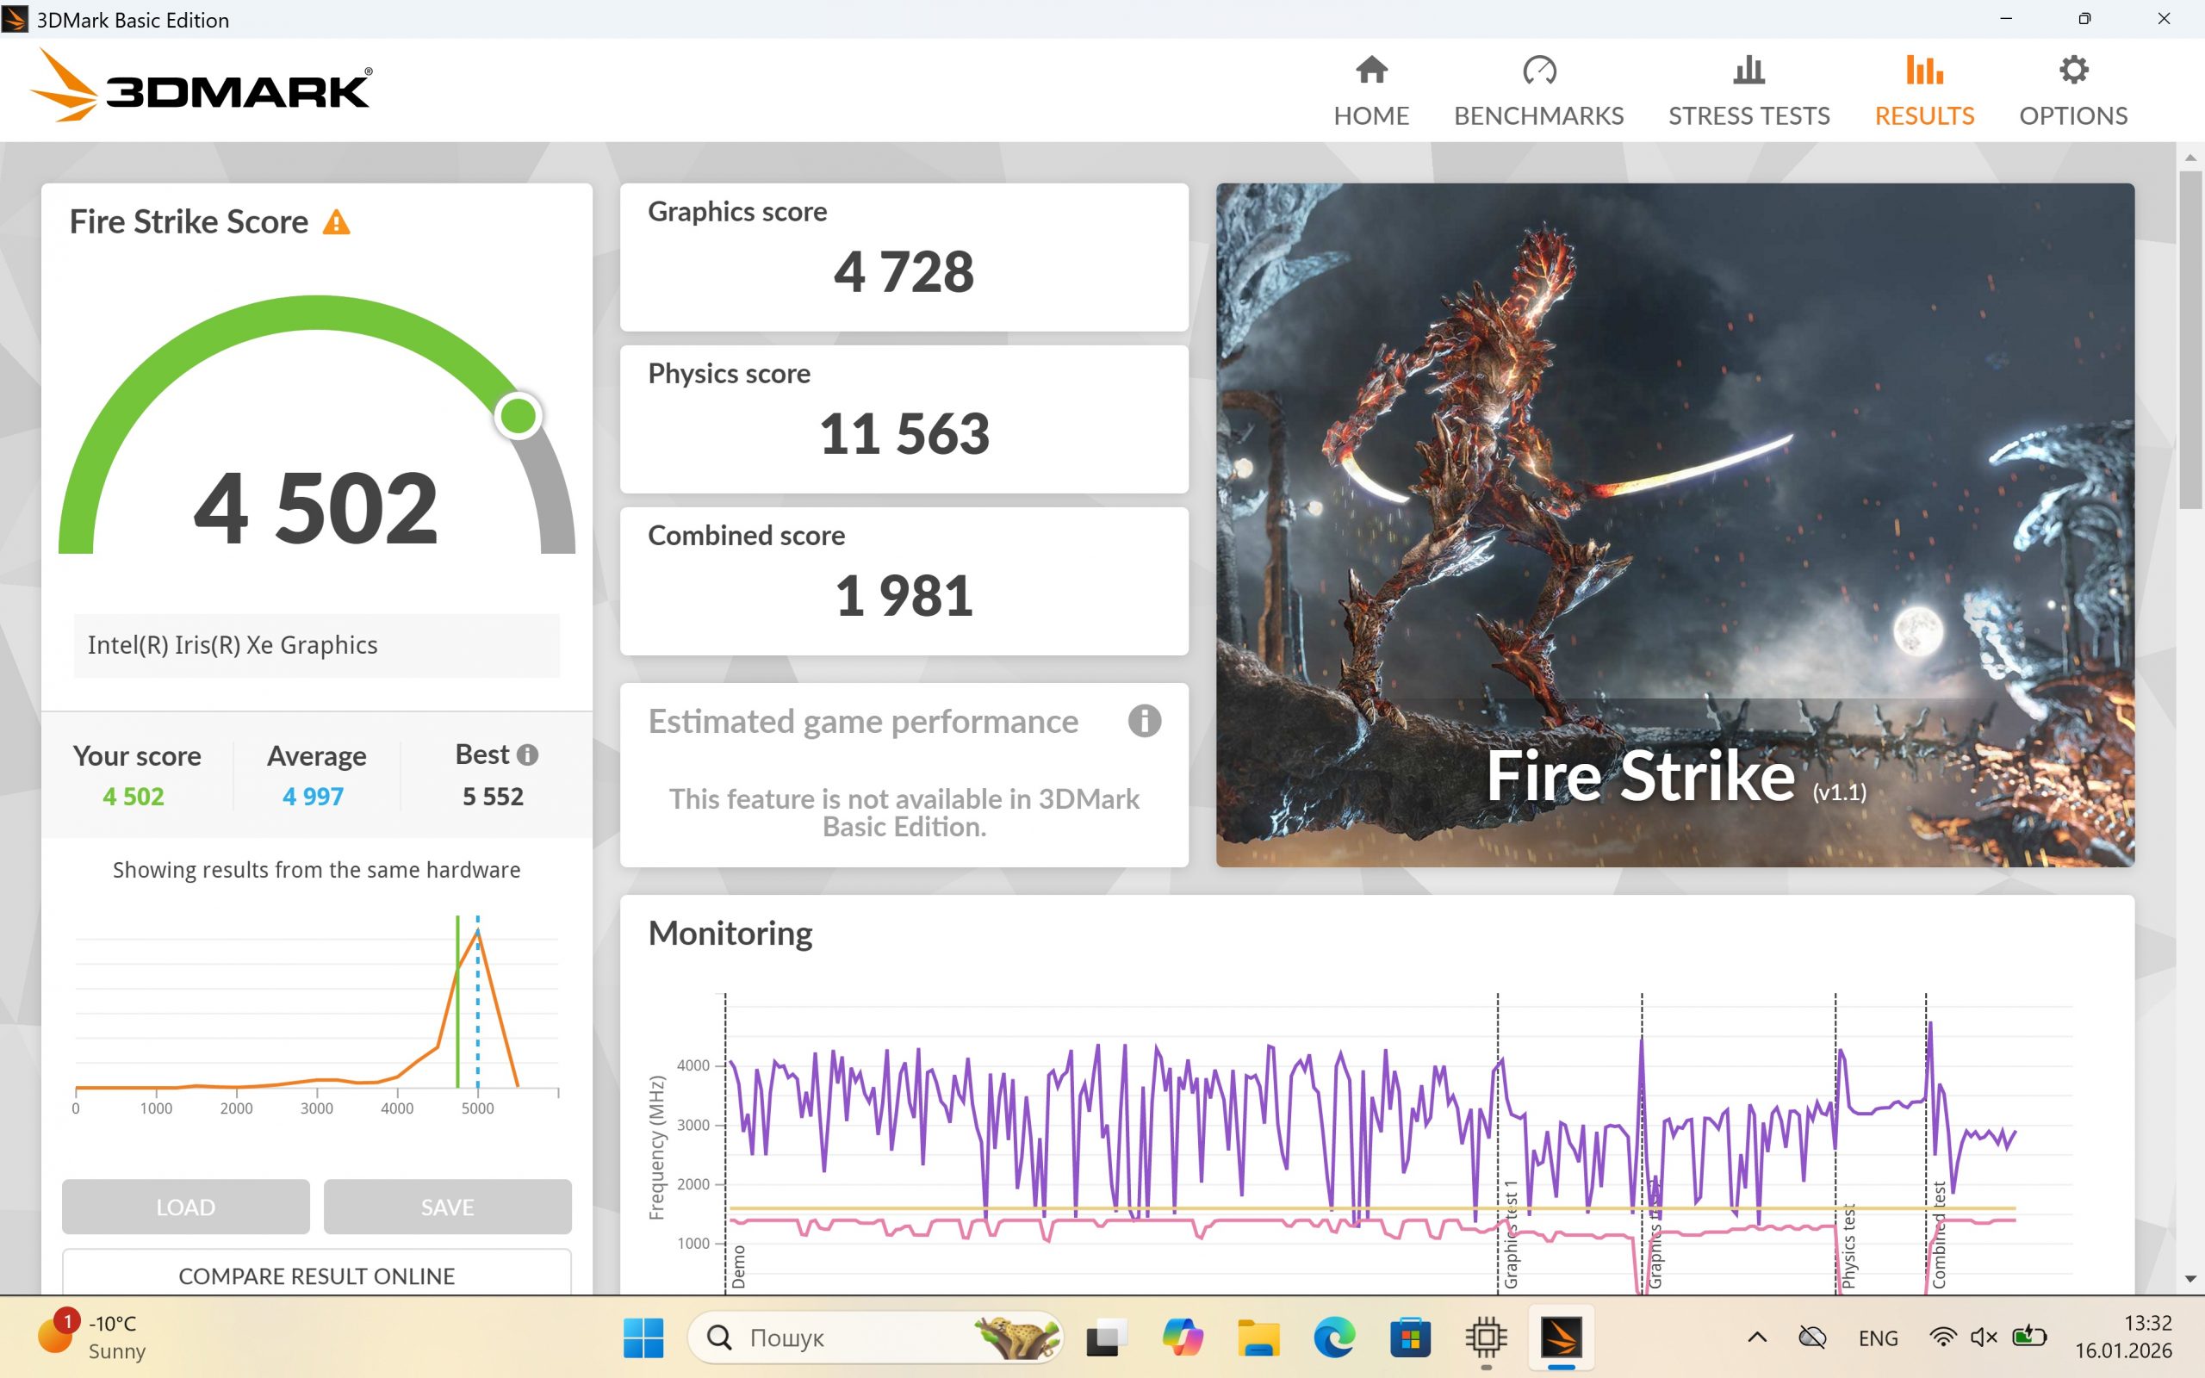Click the muted volume tray icon
Image resolution: width=2205 pixels, height=1378 pixels.
pos(1983,1337)
